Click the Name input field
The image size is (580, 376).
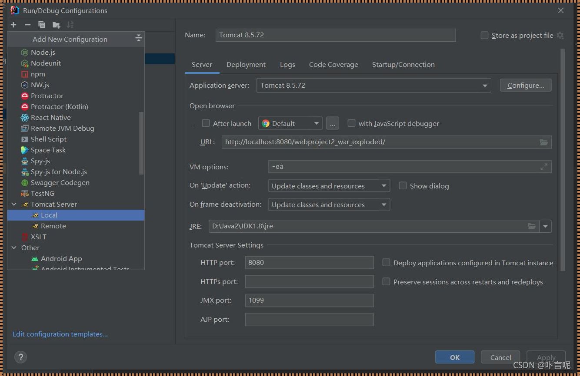coord(336,35)
